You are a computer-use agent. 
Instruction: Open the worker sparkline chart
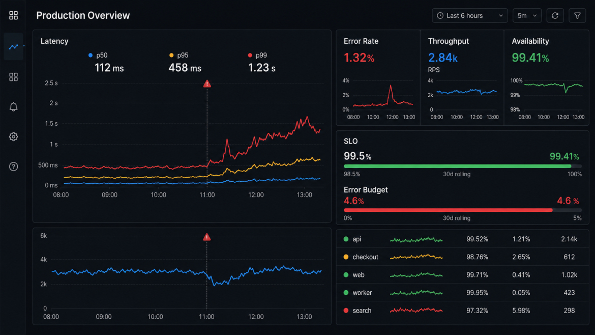(416, 292)
